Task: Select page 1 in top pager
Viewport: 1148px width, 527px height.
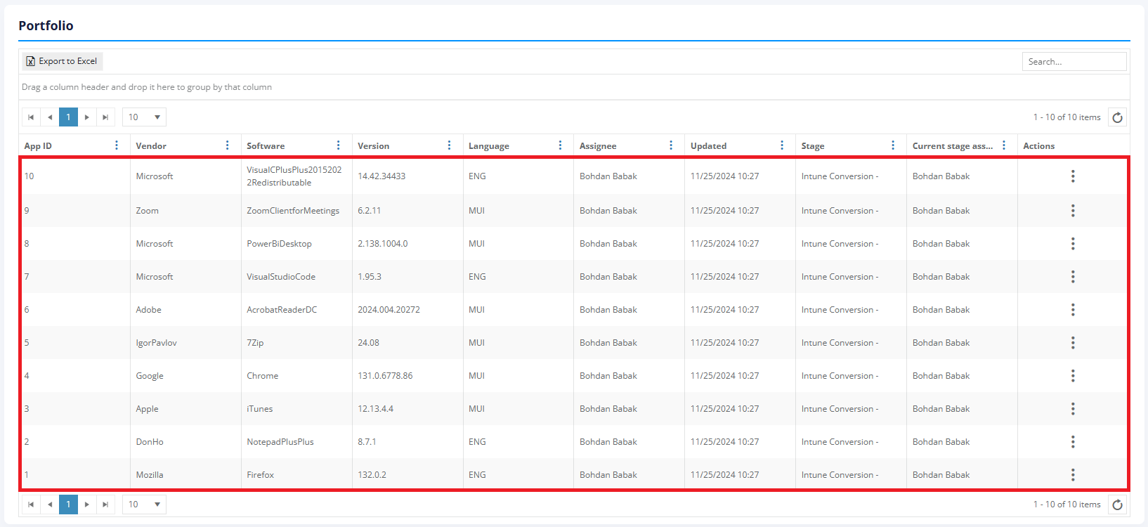Action: pyautogui.click(x=68, y=117)
